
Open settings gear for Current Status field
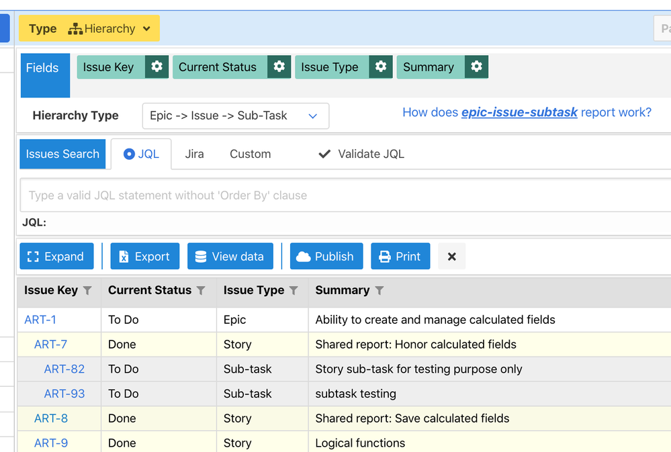[279, 67]
